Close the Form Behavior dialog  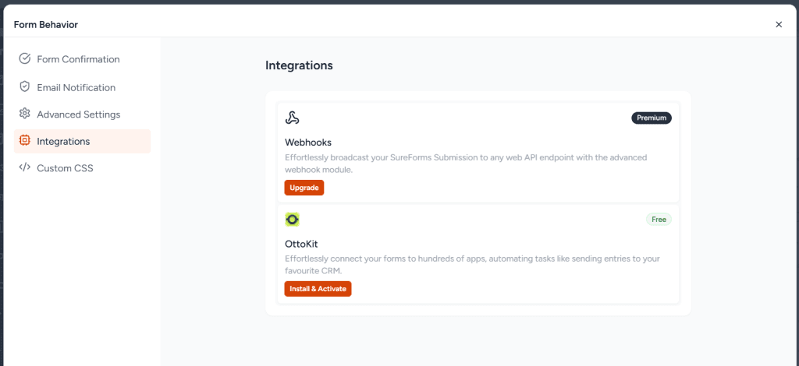pos(779,24)
